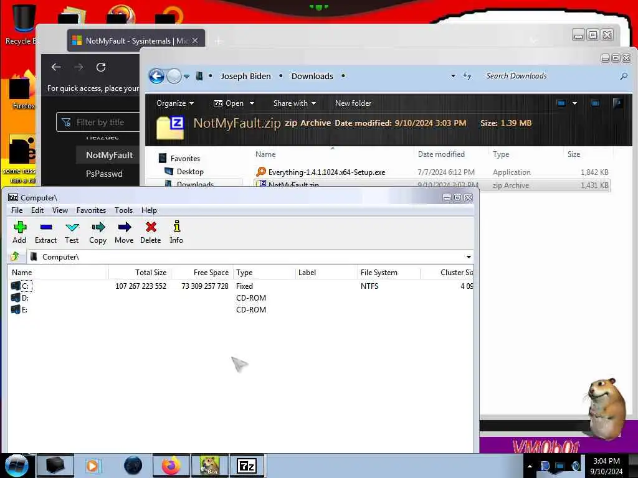
Task: Open the Favorites menu in 7-Zip
Action: click(x=91, y=210)
